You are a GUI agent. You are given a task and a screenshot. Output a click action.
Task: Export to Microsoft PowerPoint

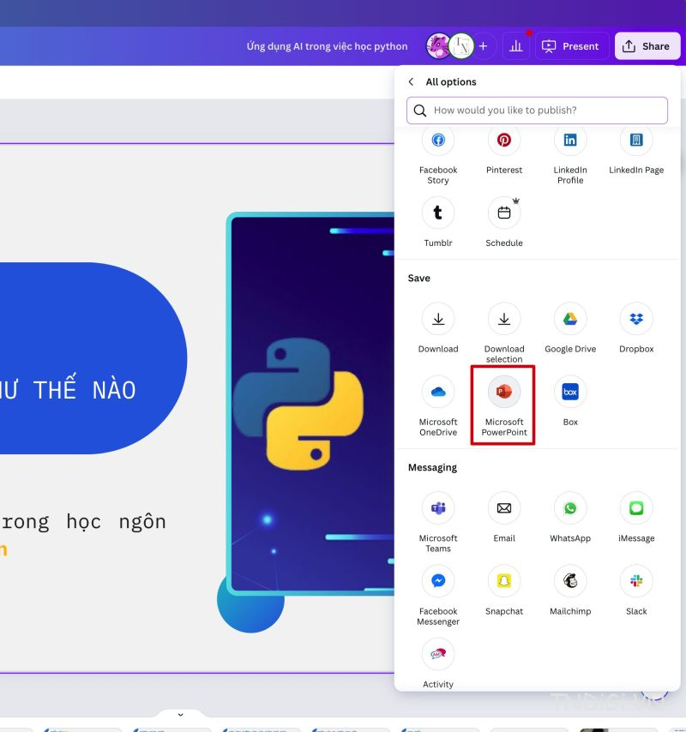click(504, 392)
